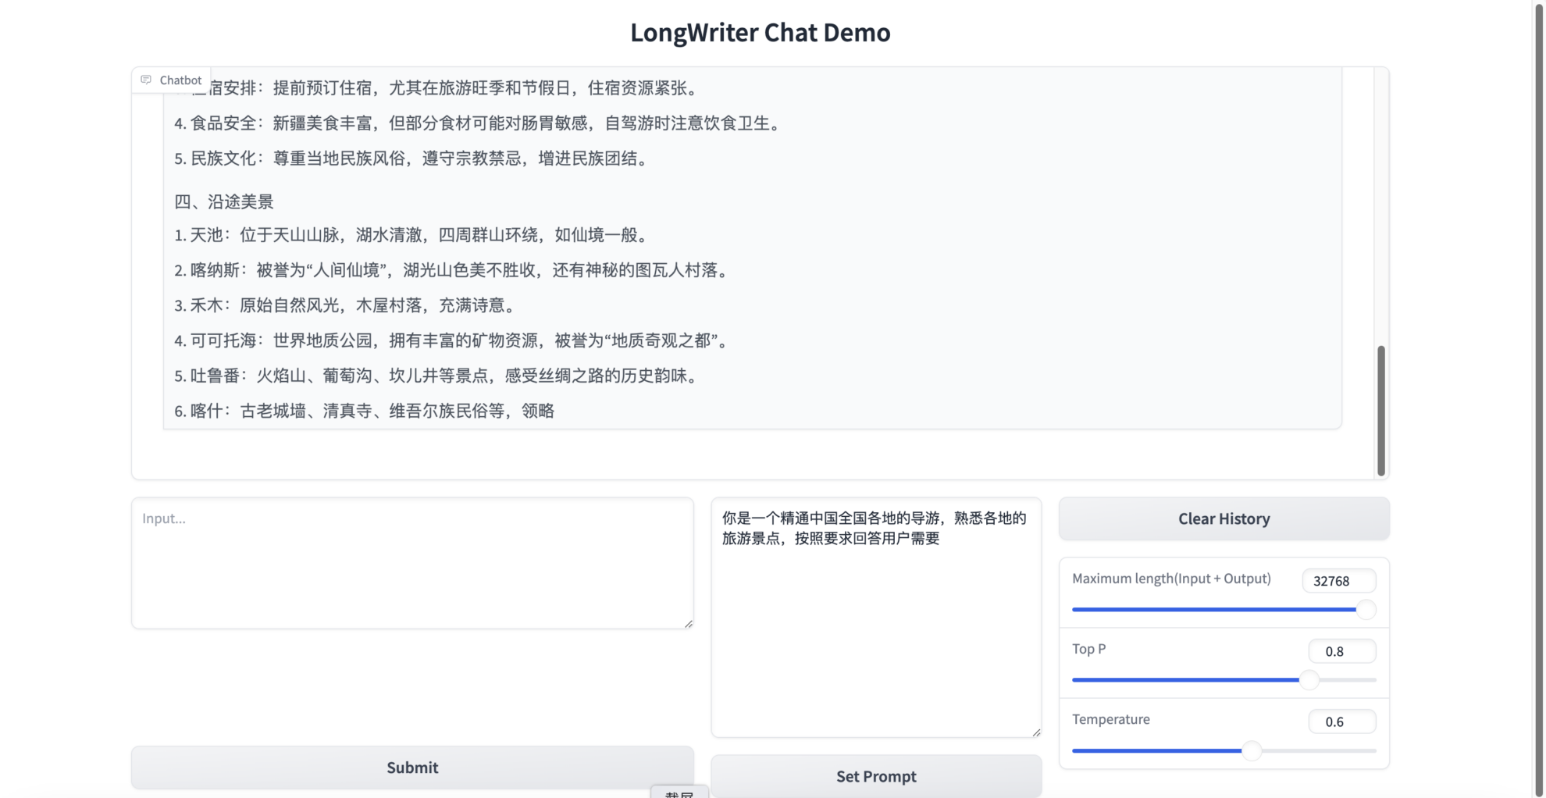Viewport: 1546px width, 798px height.
Task: Focus the Input message text box
Action: point(411,562)
